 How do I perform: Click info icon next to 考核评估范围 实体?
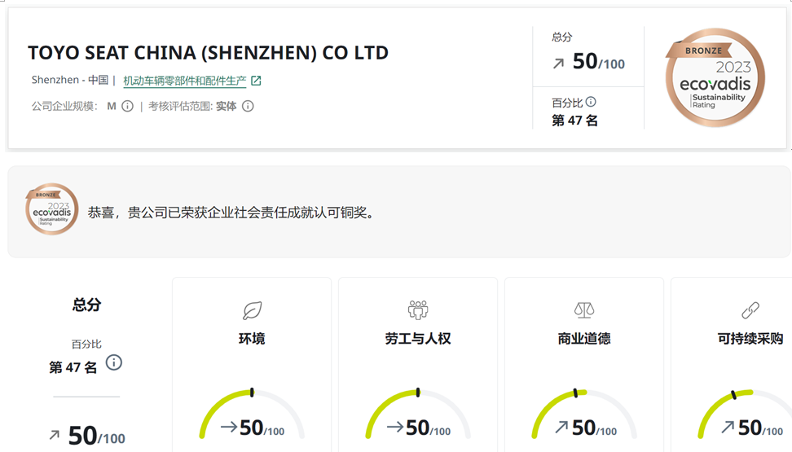point(248,106)
